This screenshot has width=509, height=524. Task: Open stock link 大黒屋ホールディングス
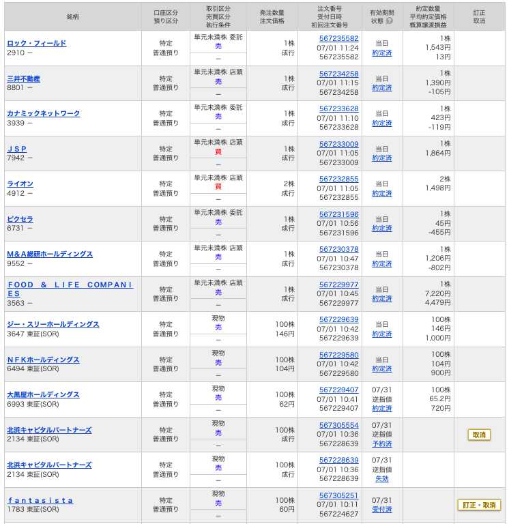click(43, 394)
